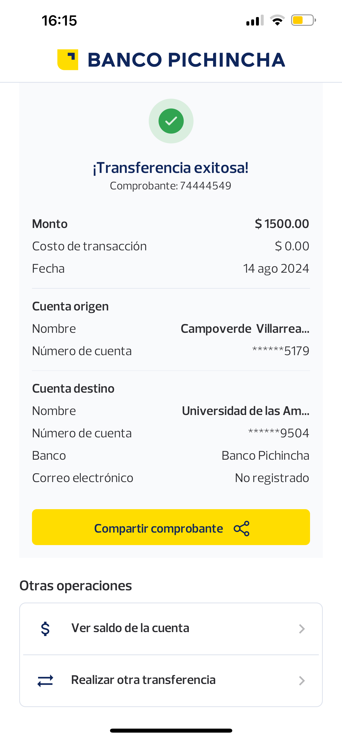
Task: Select Realizar otra transferencia option
Action: (143, 680)
